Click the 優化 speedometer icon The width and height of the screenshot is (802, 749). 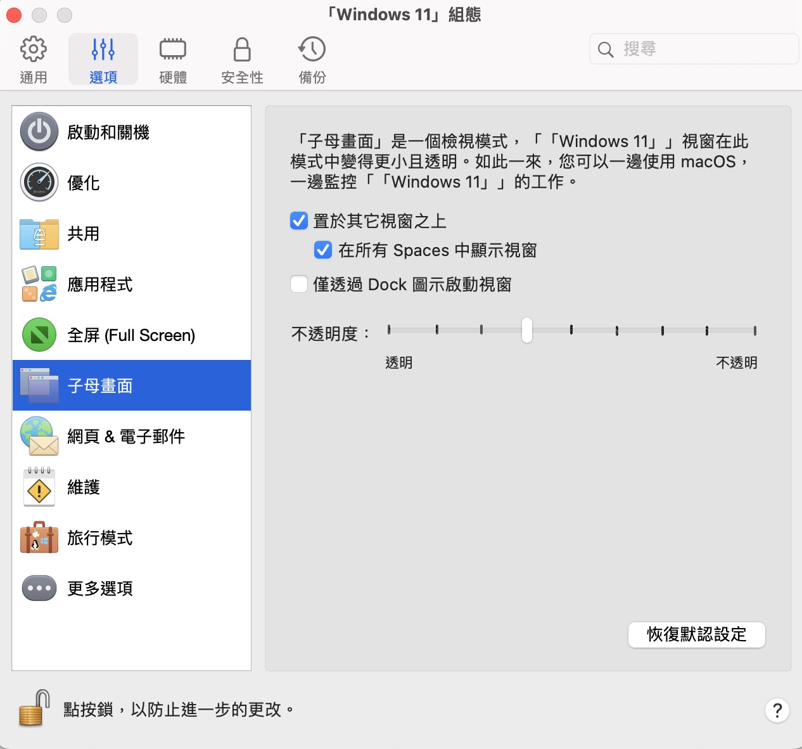click(39, 182)
